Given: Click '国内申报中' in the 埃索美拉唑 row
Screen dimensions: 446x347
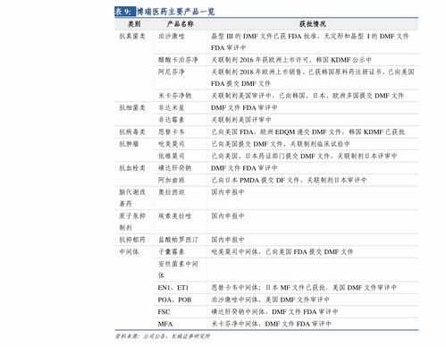Looking at the screenshot, I should [x=228, y=216].
